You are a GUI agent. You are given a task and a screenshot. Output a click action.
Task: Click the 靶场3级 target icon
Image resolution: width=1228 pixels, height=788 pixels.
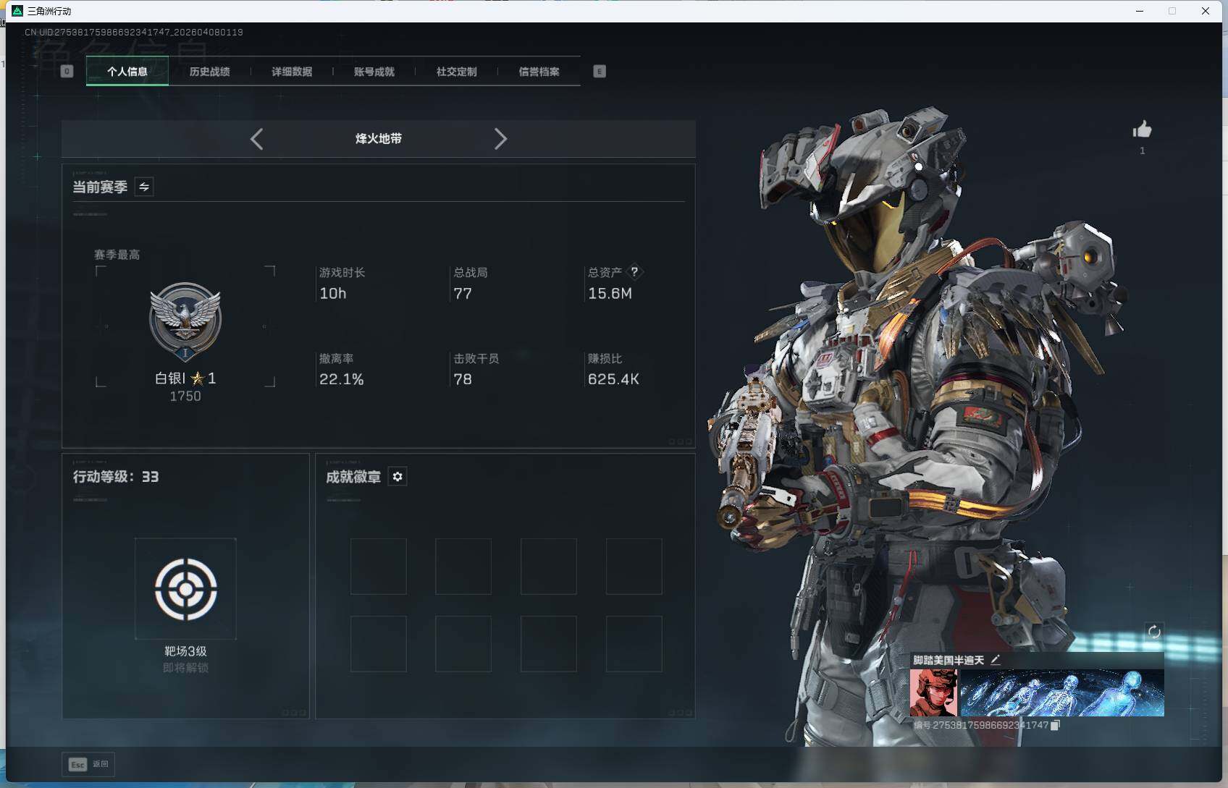185,588
